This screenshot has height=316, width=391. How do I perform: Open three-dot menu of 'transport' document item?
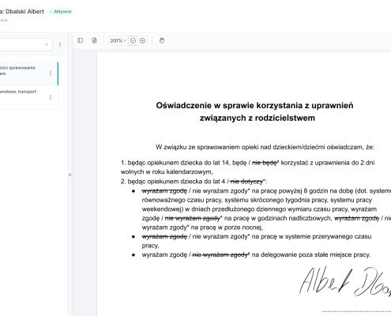(51, 97)
